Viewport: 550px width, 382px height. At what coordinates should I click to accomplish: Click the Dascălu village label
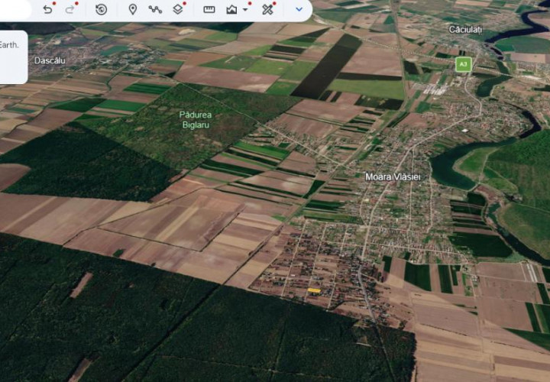point(50,60)
